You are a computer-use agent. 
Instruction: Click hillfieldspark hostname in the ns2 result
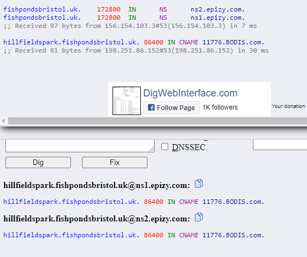72,235
